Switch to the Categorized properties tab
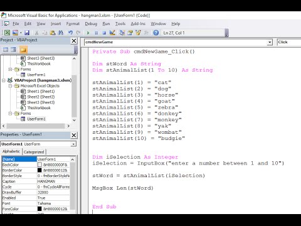The width and height of the screenshot is (301, 226). click(34, 152)
